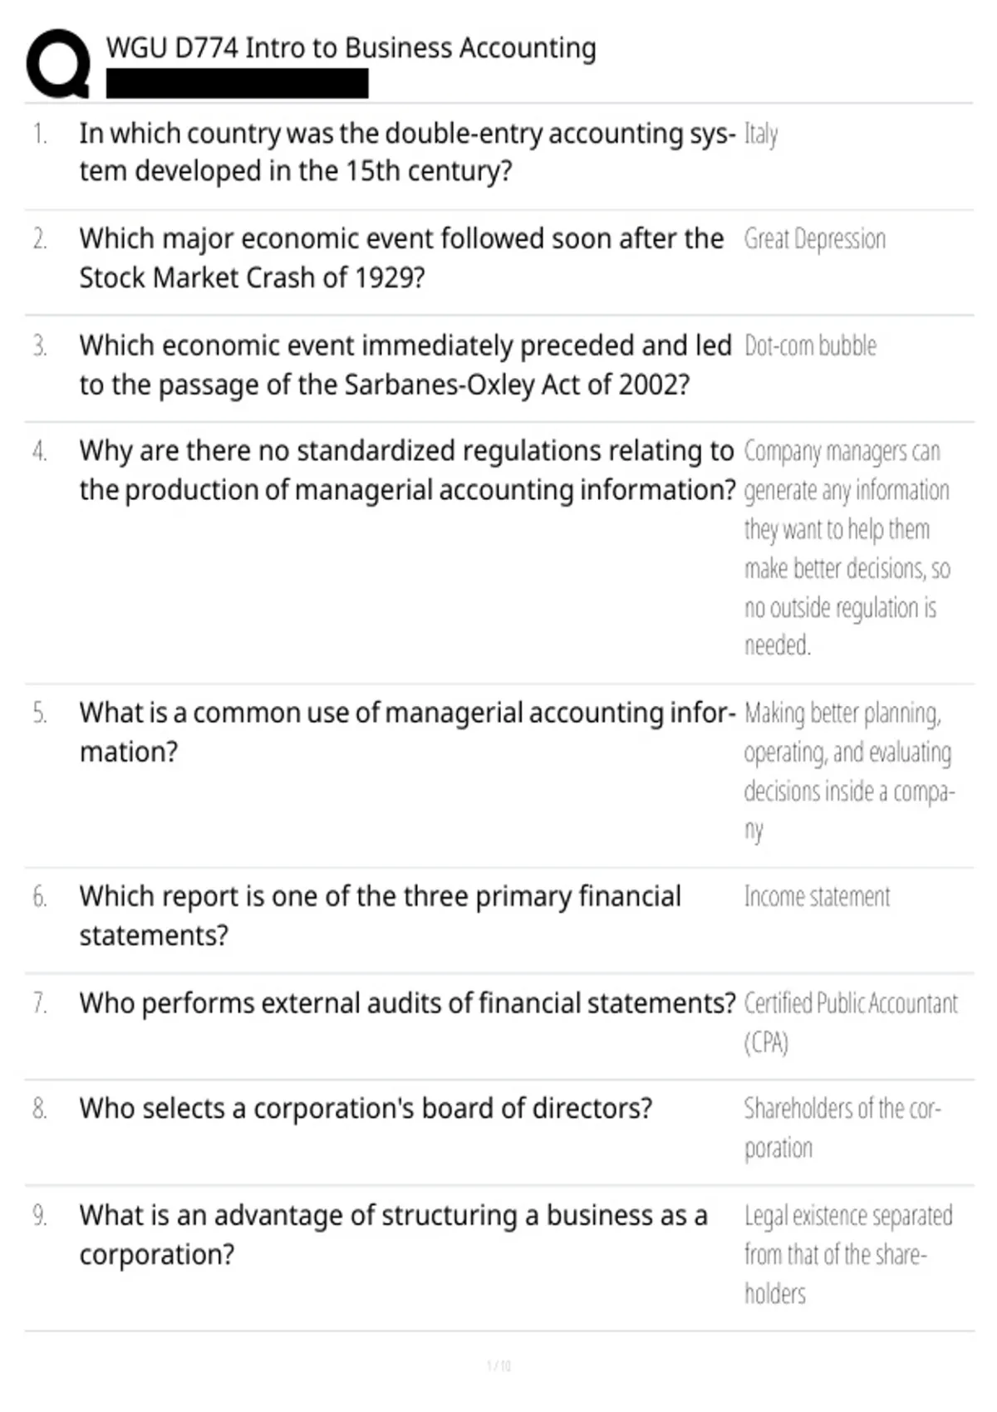Click the blacked-out bar under the title

pos(237,84)
